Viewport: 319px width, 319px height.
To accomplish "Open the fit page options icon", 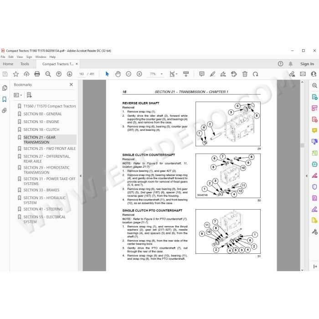I will point(172,74).
